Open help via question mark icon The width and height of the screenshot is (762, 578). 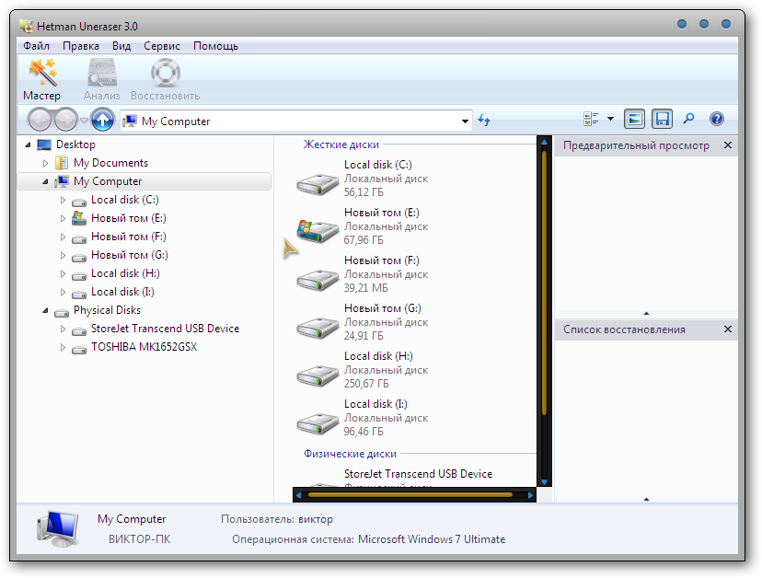(717, 119)
